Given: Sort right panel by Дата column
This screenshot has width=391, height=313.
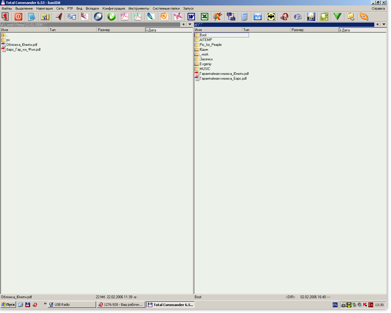Looking at the screenshot, I should (x=363, y=30).
